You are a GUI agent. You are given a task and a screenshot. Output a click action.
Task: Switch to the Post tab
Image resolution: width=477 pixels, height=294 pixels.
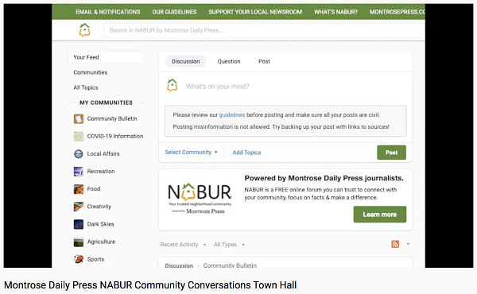click(264, 61)
